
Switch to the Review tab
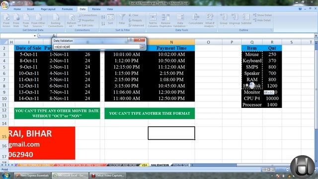click(x=96, y=9)
